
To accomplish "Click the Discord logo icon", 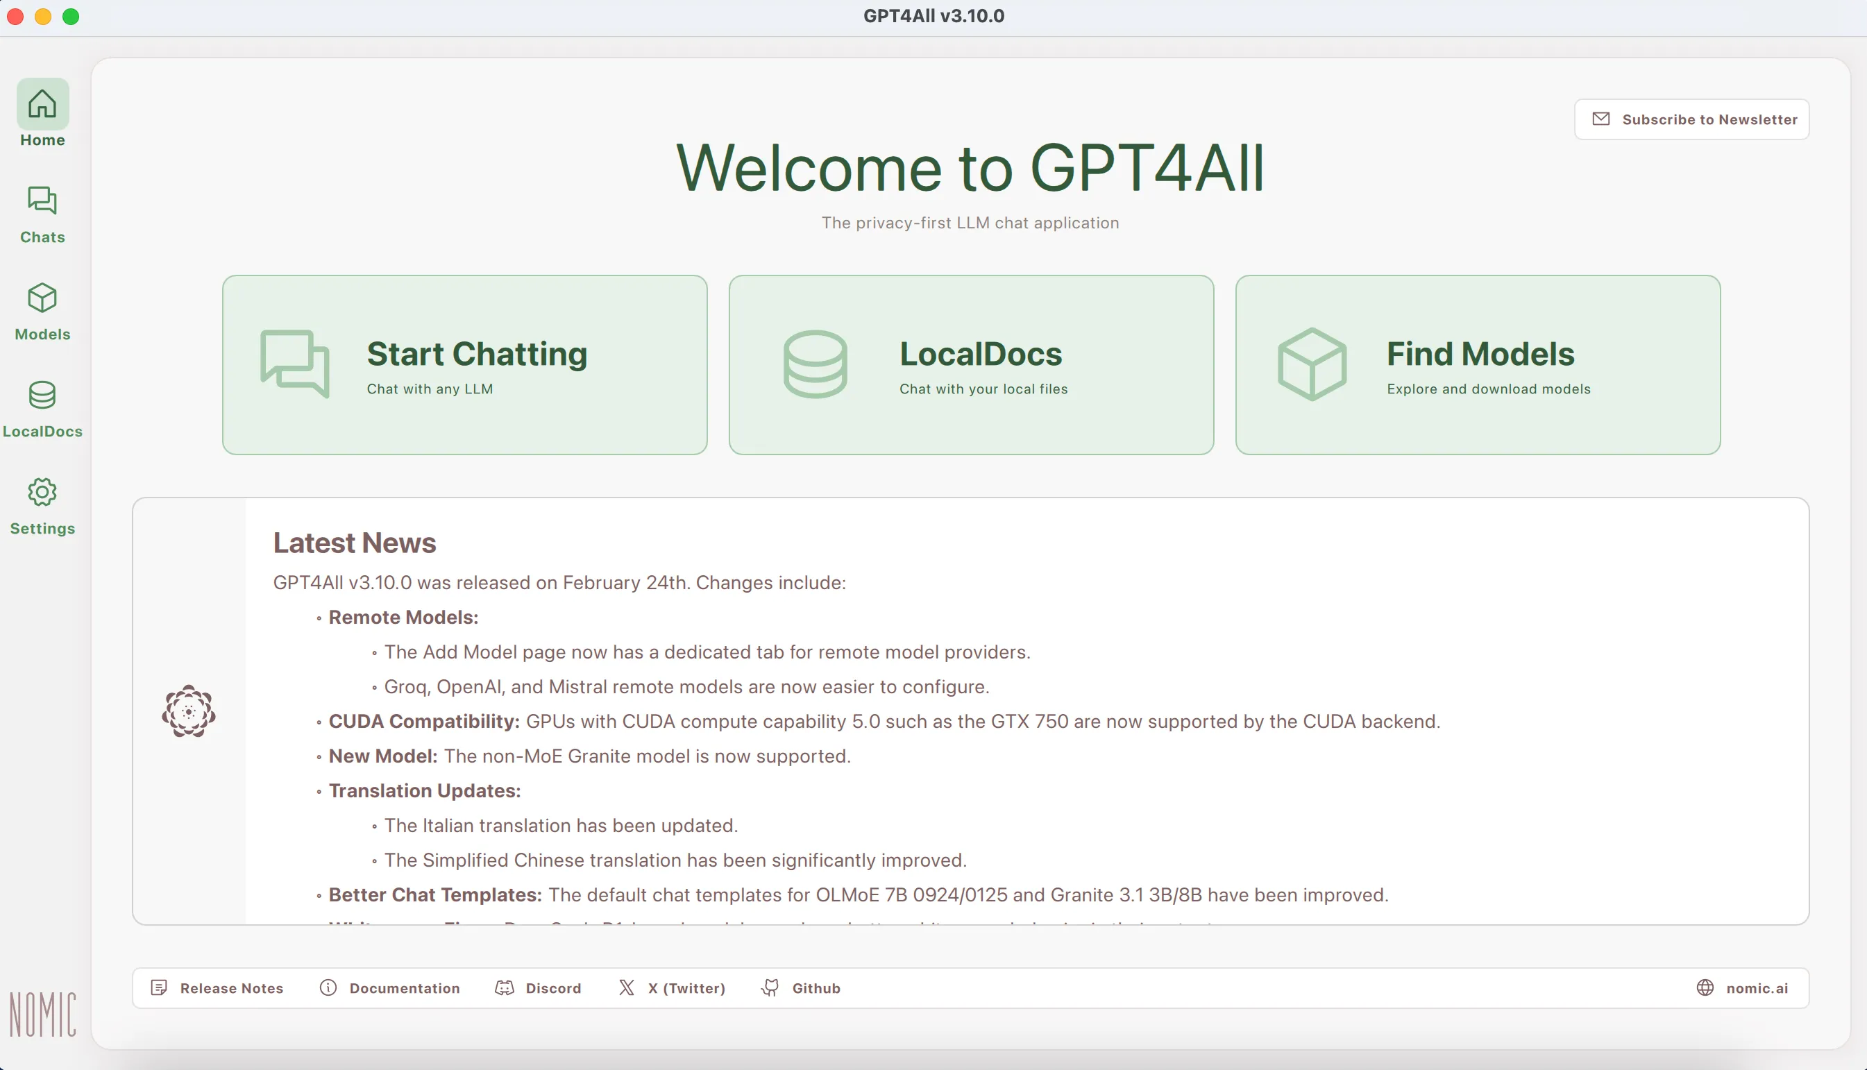I will click(505, 987).
